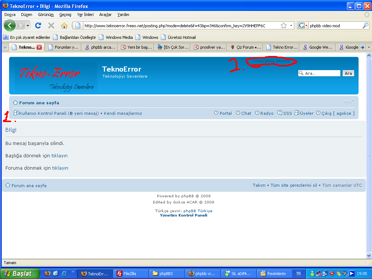
Task: Open the Görünüm menu
Action: 46,15
